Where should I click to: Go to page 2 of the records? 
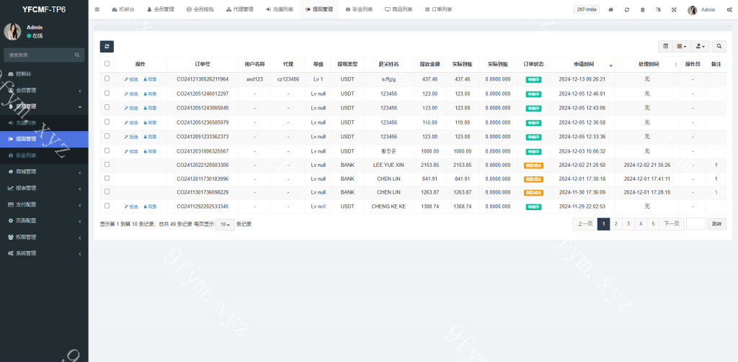[x=616, y=225]
